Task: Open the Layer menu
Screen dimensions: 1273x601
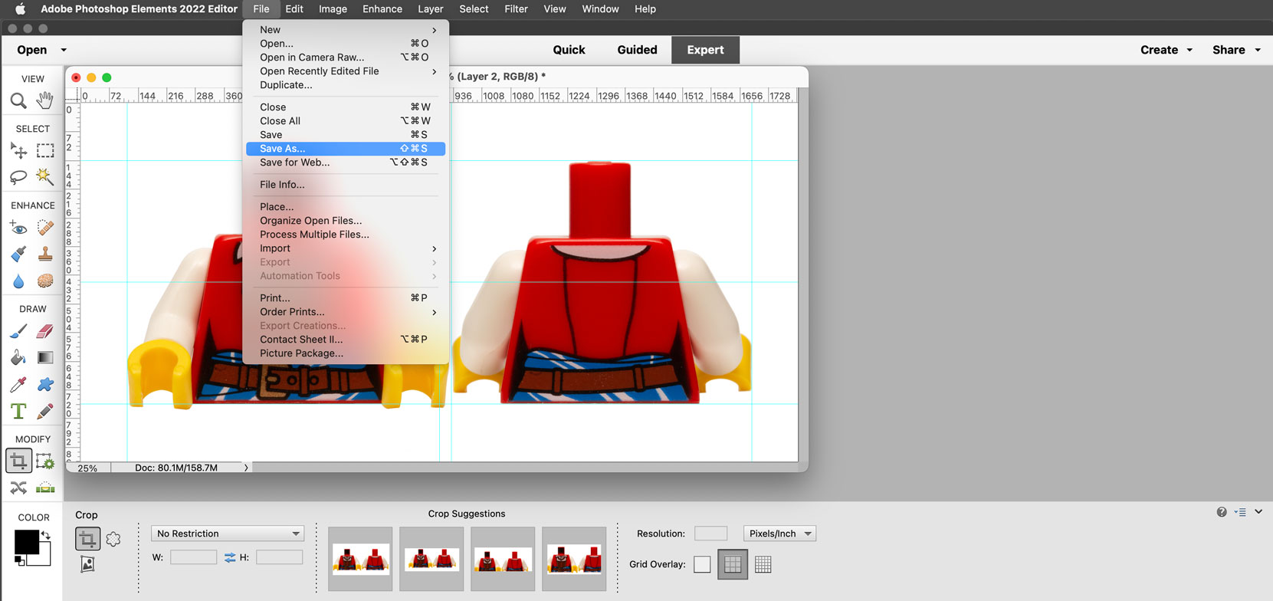Action: pos(431,9)
